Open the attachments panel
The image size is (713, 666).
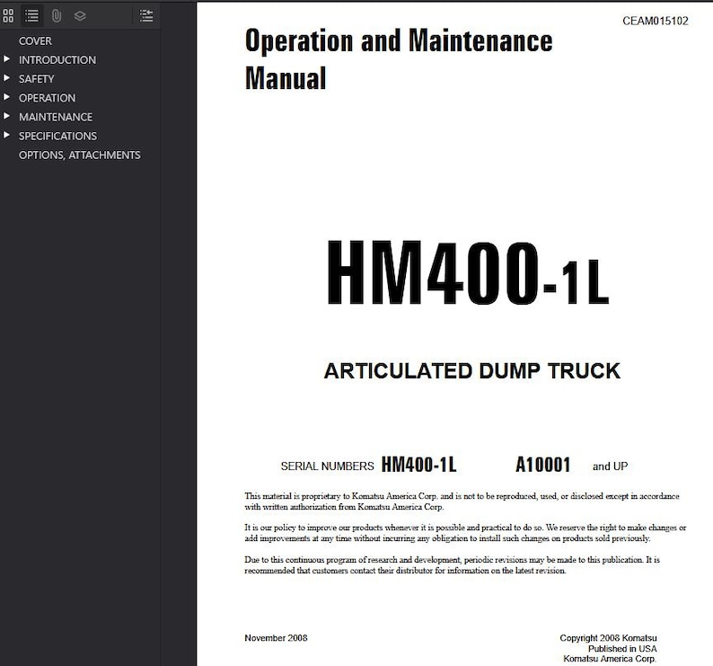[57, 16]
